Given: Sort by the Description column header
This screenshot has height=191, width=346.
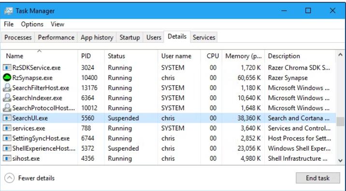Looking at the screenshot, I should pos(300,56).
